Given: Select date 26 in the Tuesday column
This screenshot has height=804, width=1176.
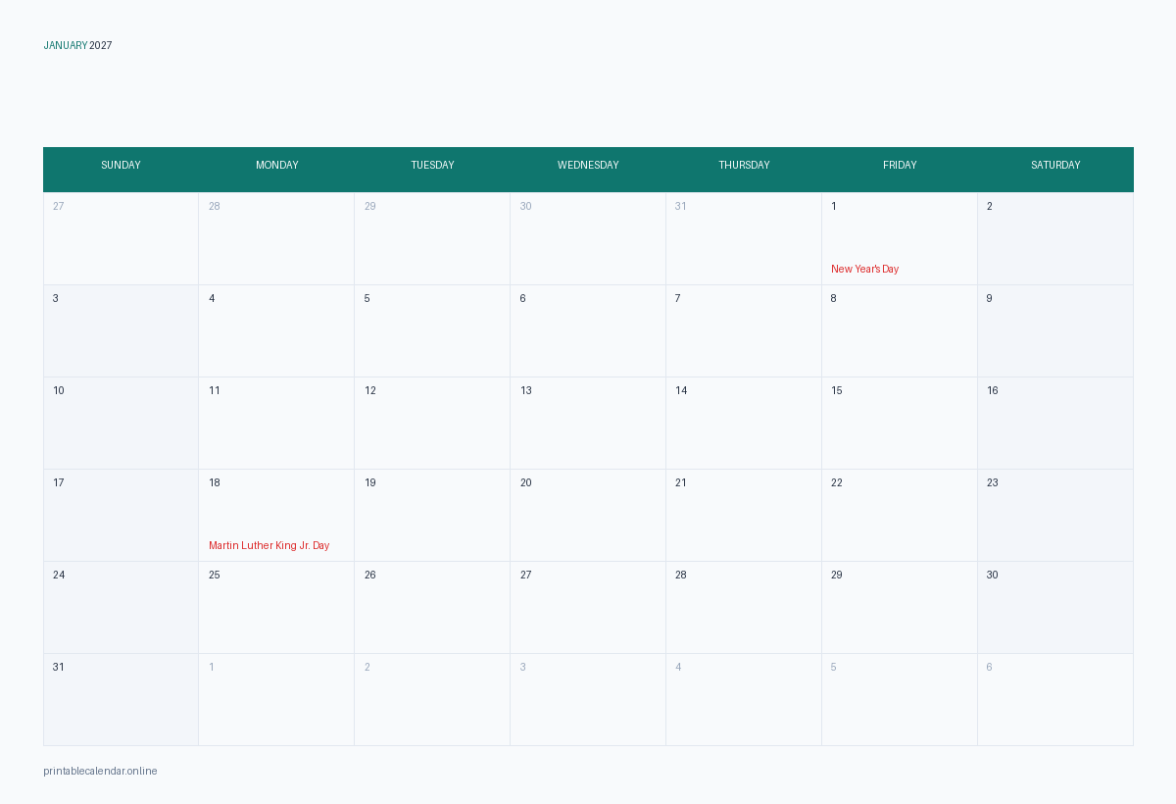Looking at the screenshot, I should click(370, 576).
